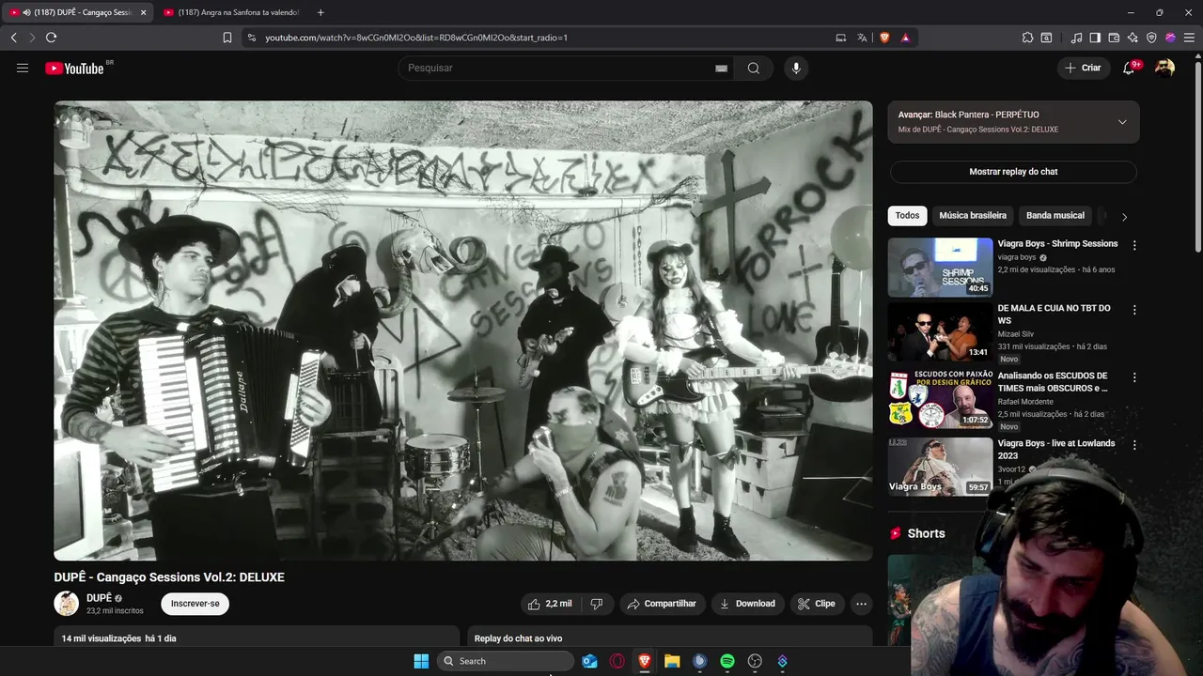
Task: Toggle the browser sidebar panel
Action: [1095, 38]
